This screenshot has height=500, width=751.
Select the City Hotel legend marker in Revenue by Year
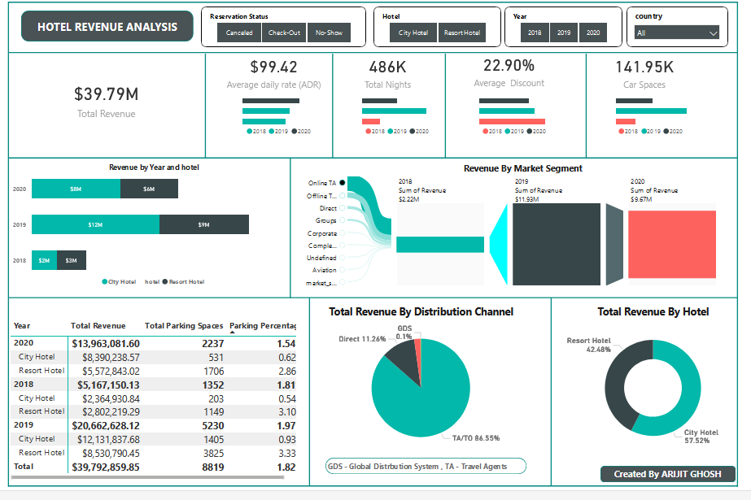click(104, 282)
